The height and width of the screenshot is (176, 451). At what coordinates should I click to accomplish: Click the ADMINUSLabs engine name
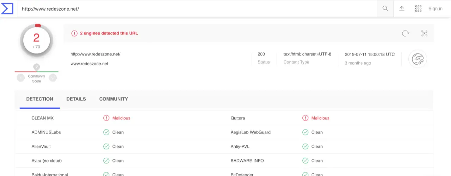46,132
